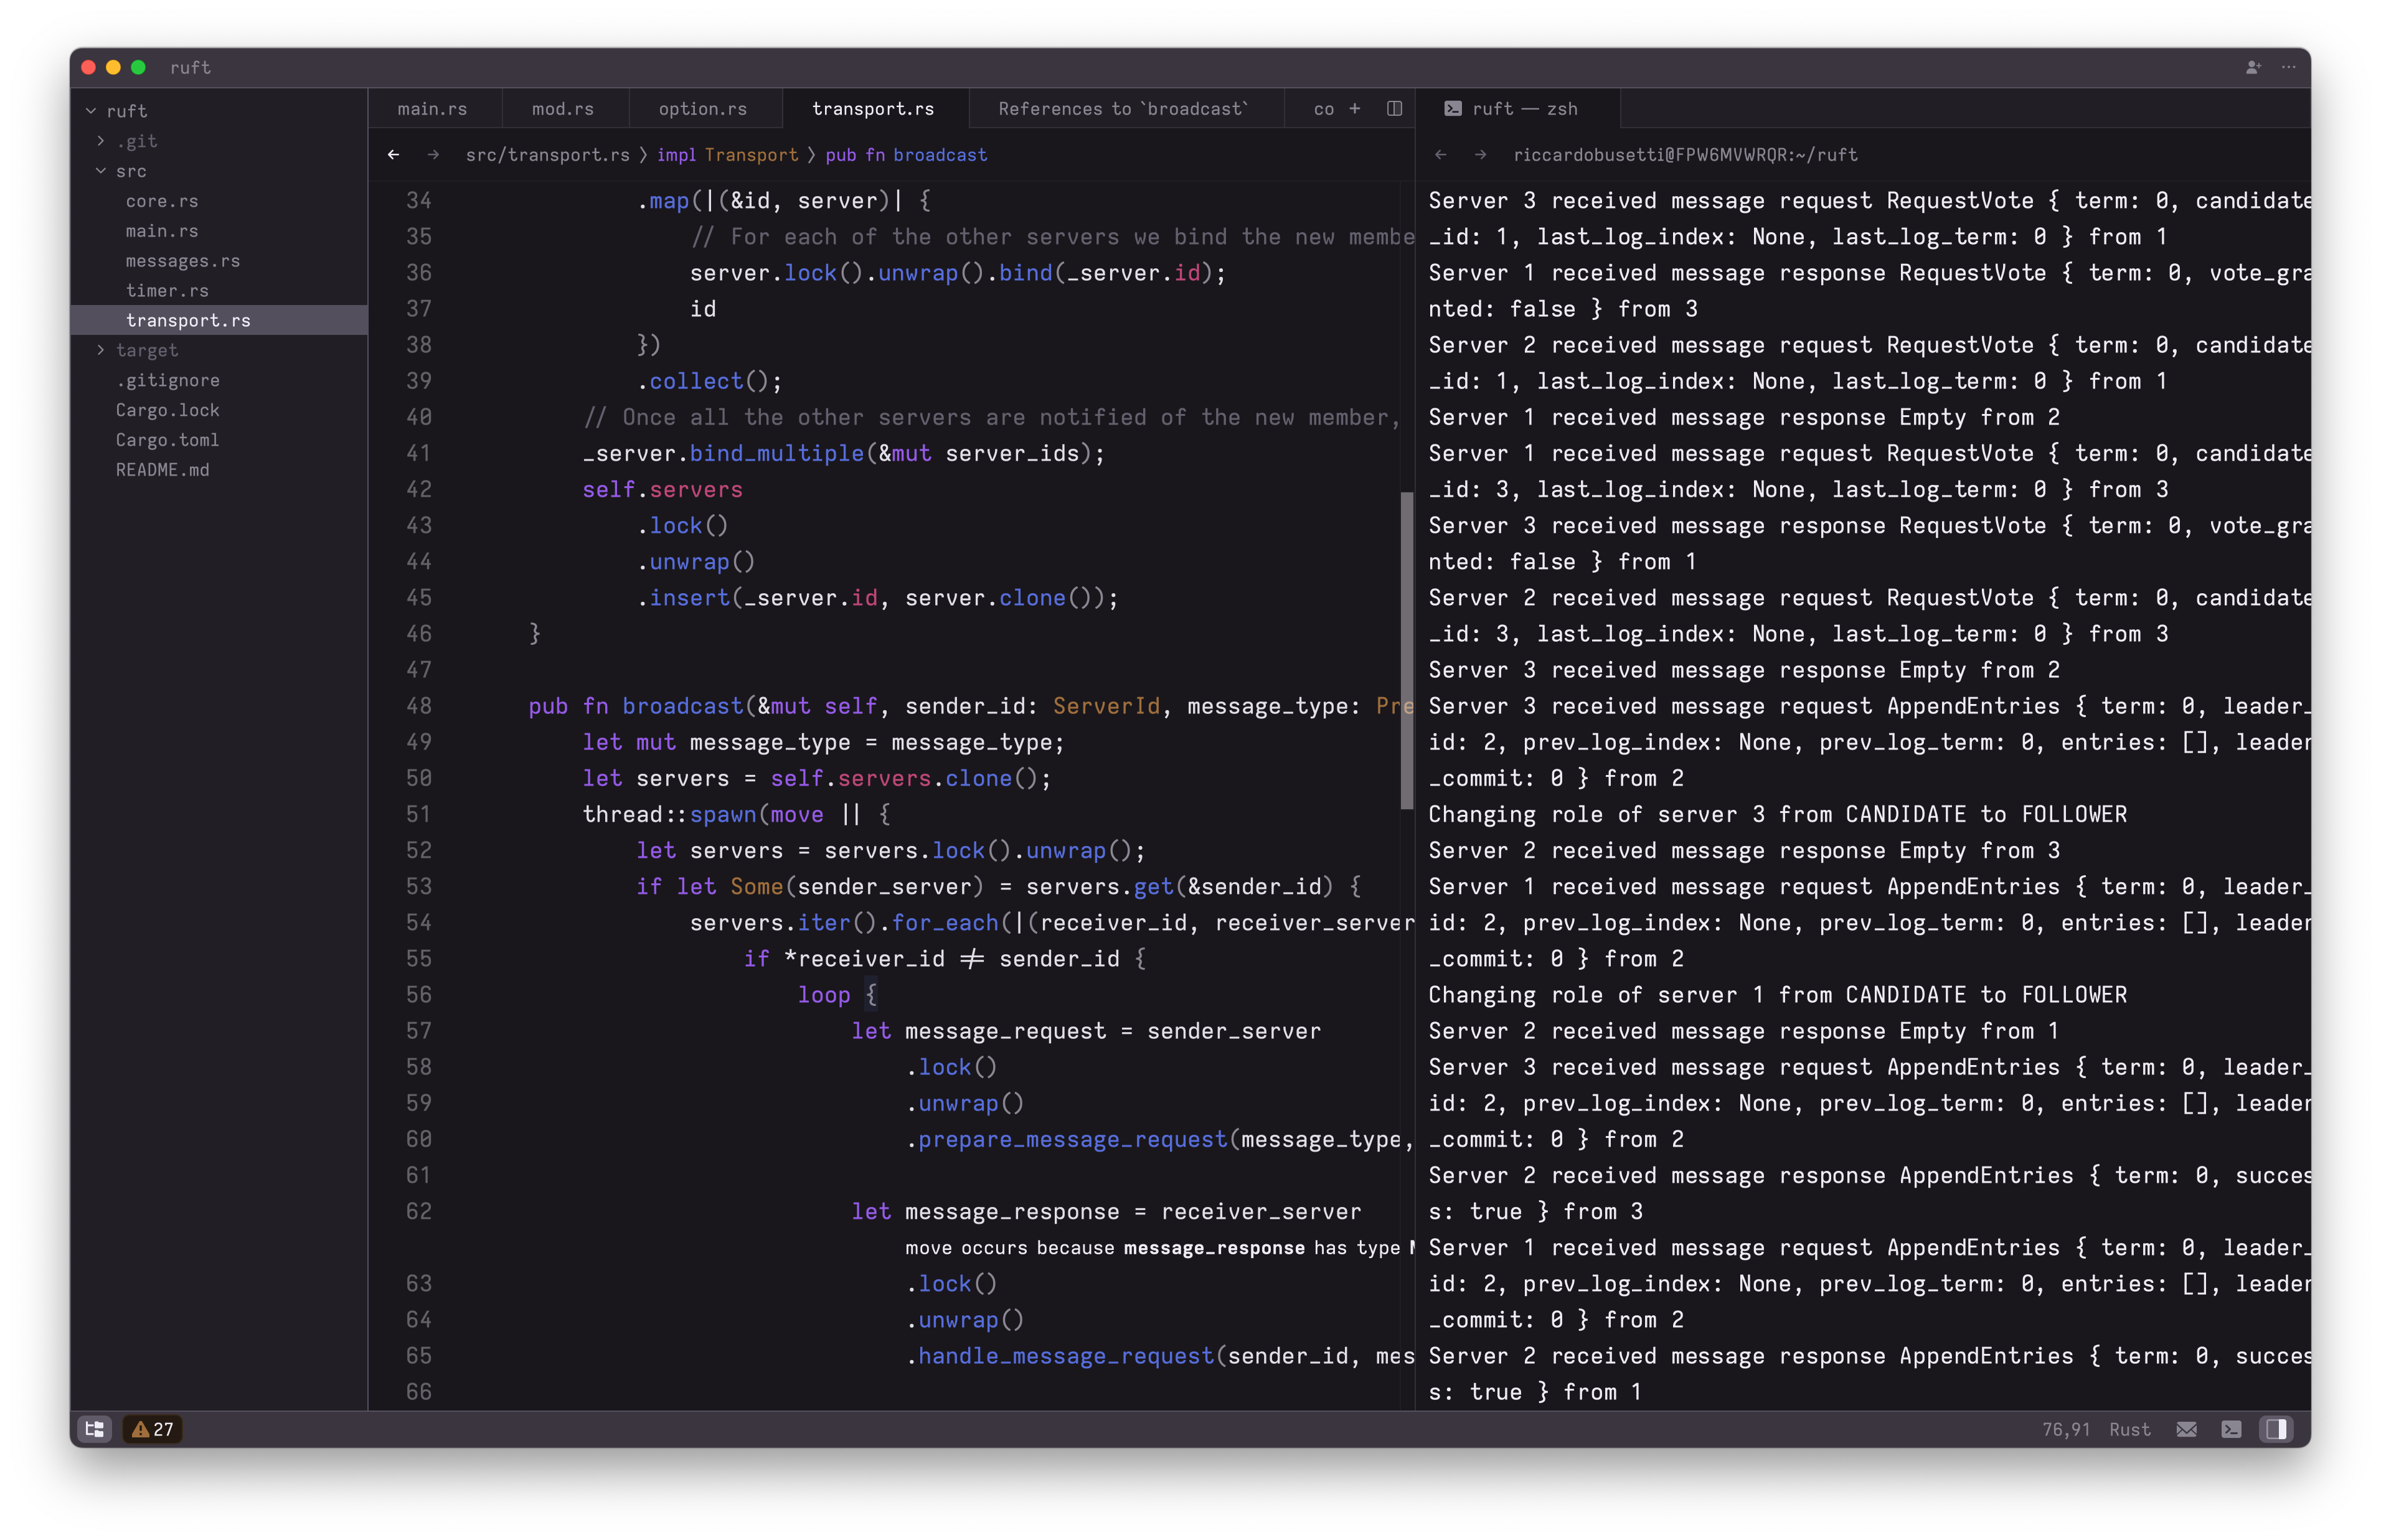This screenshot has height=1540, width=2381.
Task: Switch to the main.rs tab
Action: (x=432, y=108)
